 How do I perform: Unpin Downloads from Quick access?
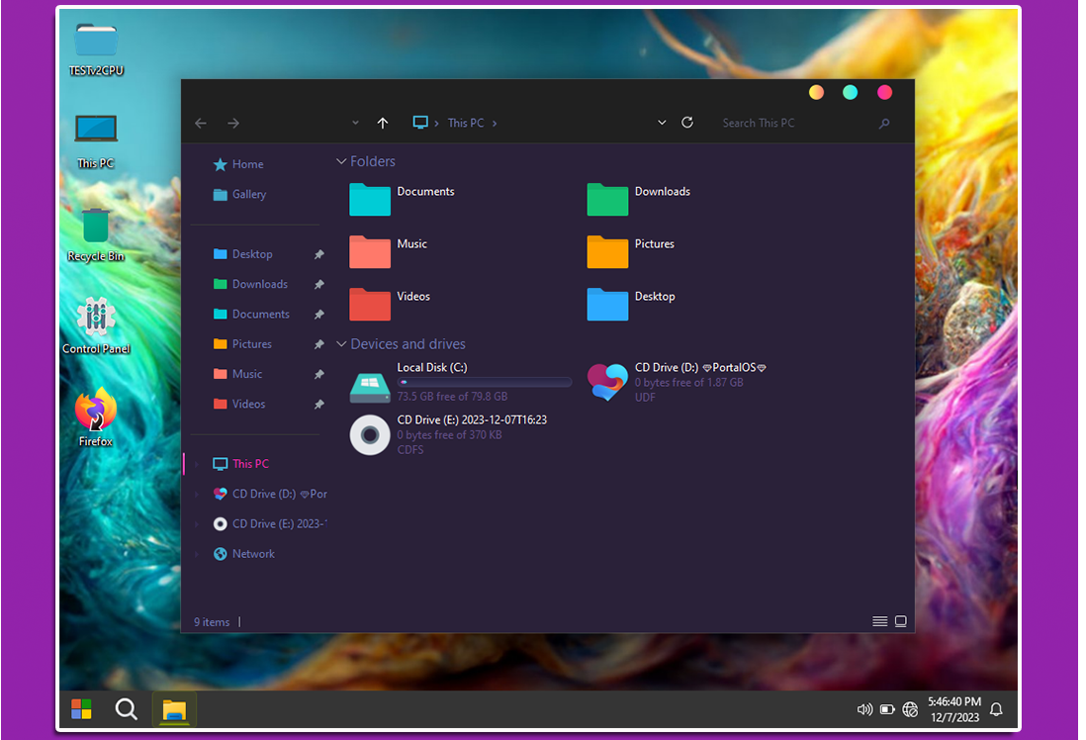click(318, 285)
